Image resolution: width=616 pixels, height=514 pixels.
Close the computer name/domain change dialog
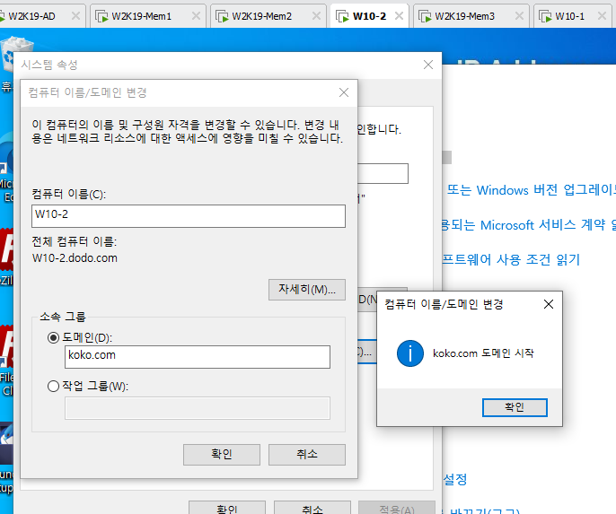(x=344, y=92)
